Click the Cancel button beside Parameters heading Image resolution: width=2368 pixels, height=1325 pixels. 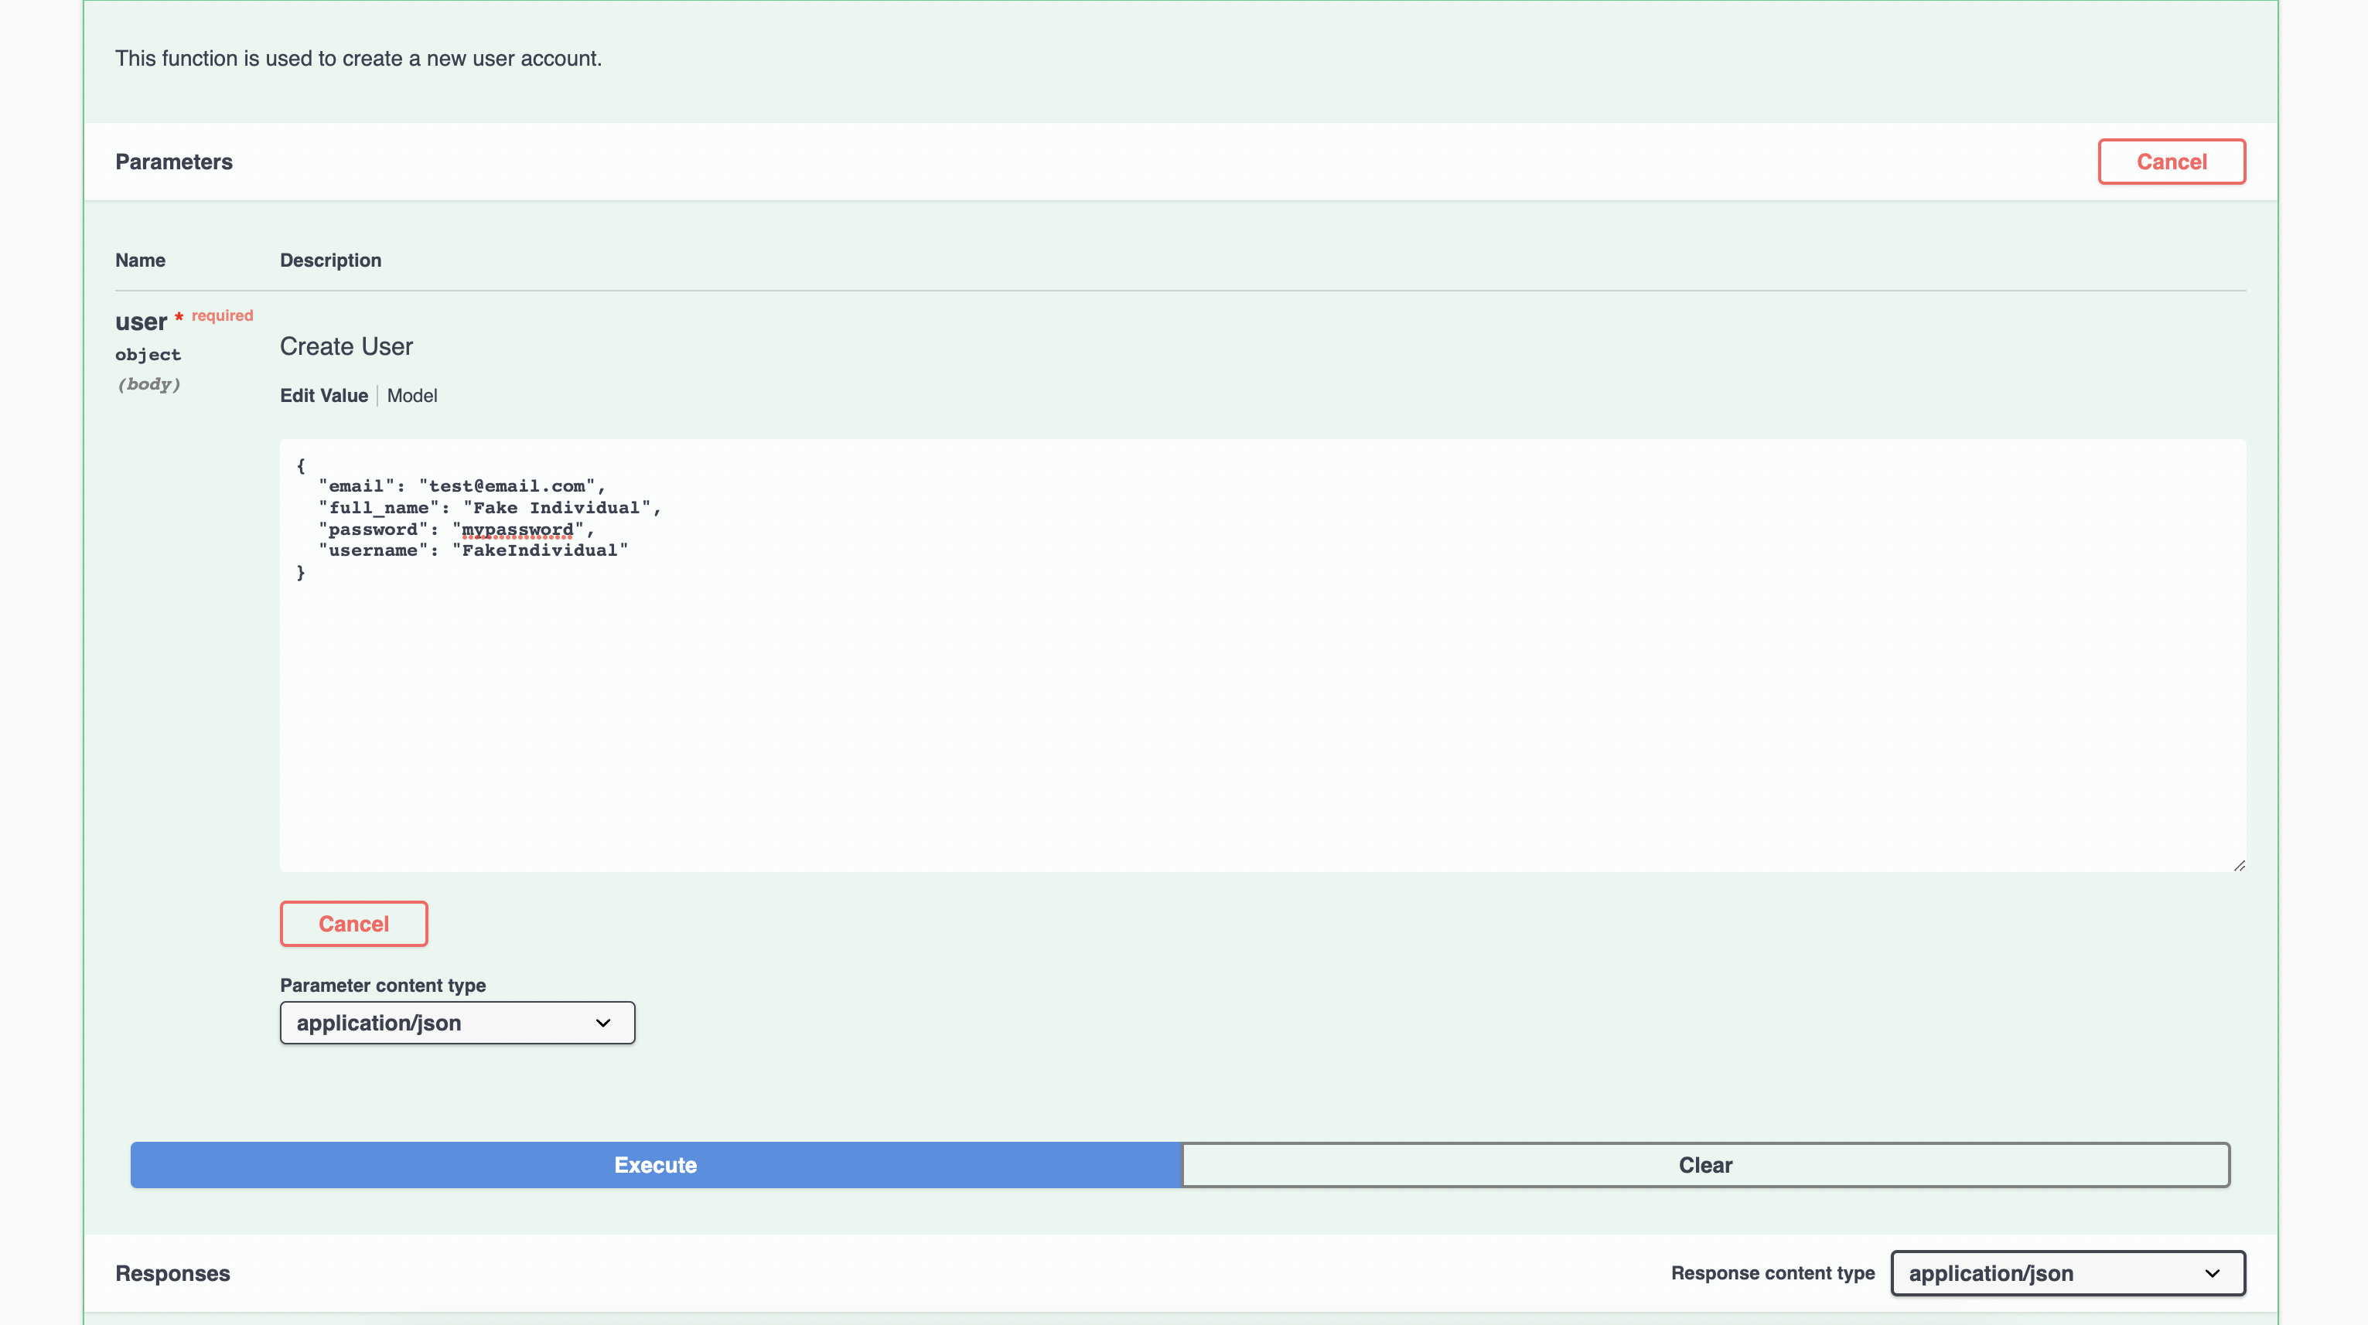click(x=2170, y=162)
